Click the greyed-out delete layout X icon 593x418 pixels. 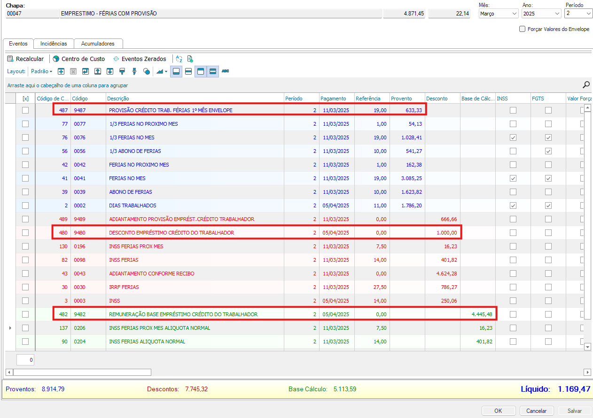pyautogui.click(x=73, y=71)
